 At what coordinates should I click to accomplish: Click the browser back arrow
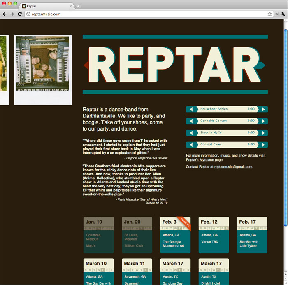point(5,14)
